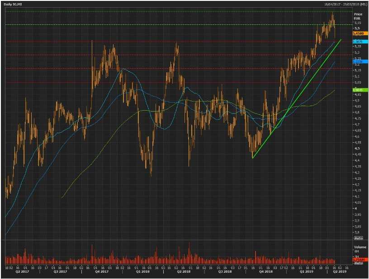Click the 'Q2 2018' quarter label
The height and width of the screenshot is (279, 369).
[184, 272]
